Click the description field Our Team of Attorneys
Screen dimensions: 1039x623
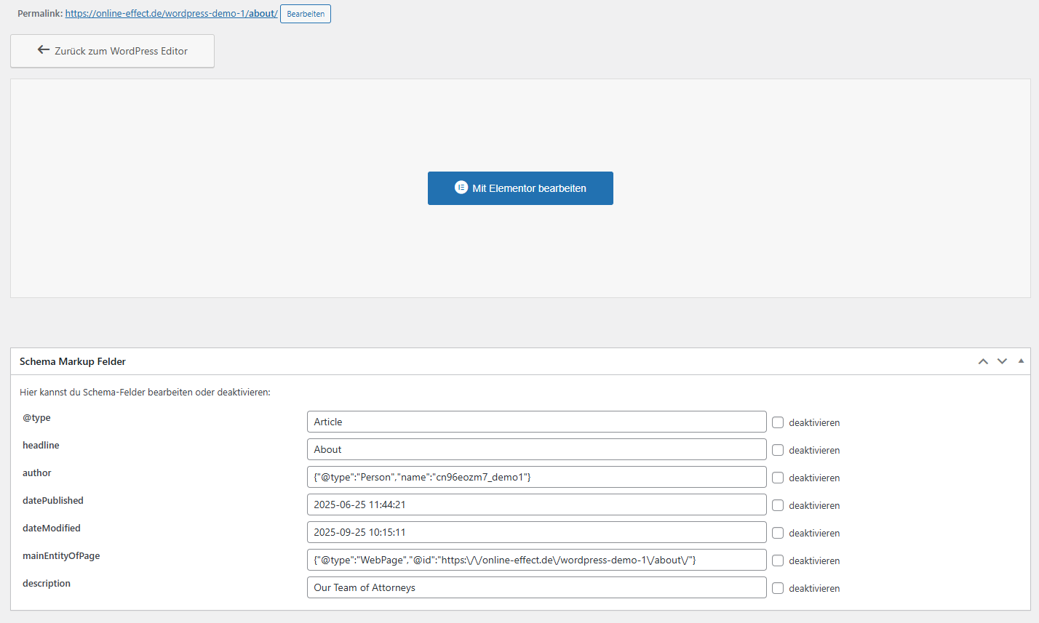(x=536, y=587)
